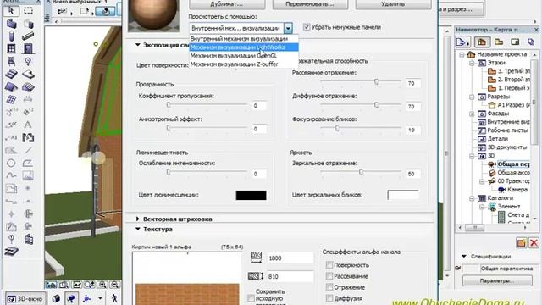
Task: Click the Зеркальное отражение slider
Action: (x=361, y=172)
